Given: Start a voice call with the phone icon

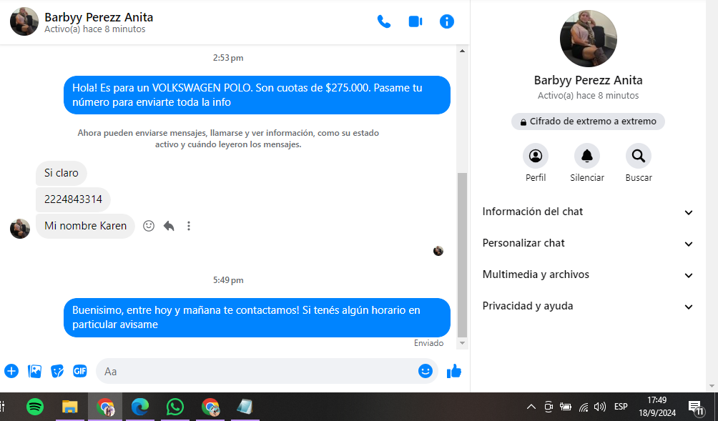Looking at the screenshot, I should coord(384,21).
